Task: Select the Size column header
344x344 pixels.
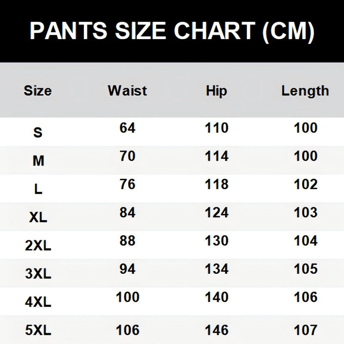Action: [37, 91]
